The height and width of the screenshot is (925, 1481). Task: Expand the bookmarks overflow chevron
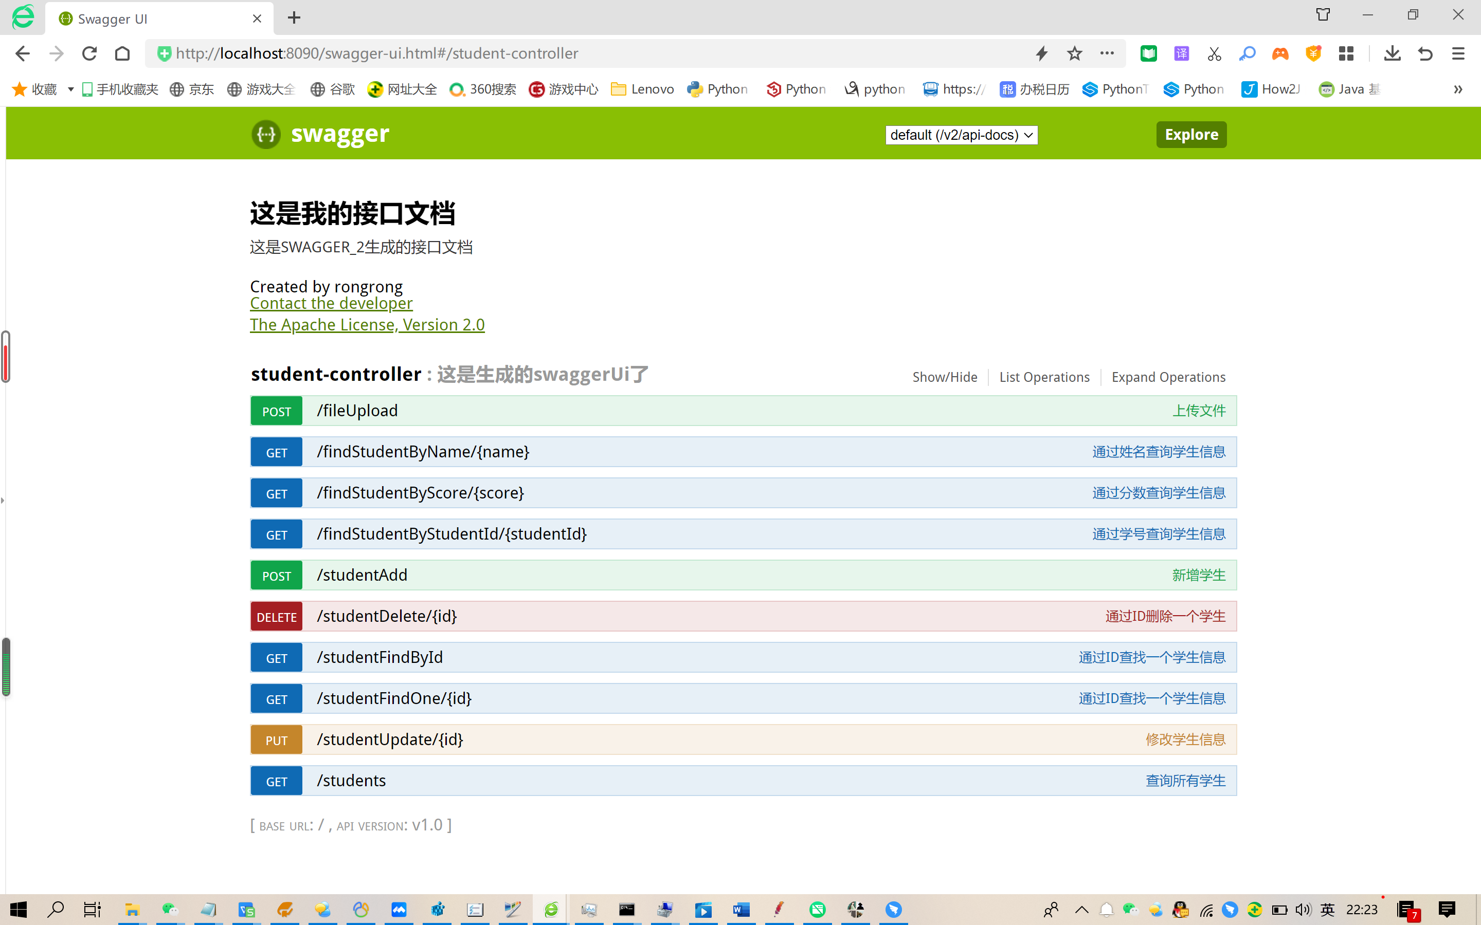(x=1458, y=89)
